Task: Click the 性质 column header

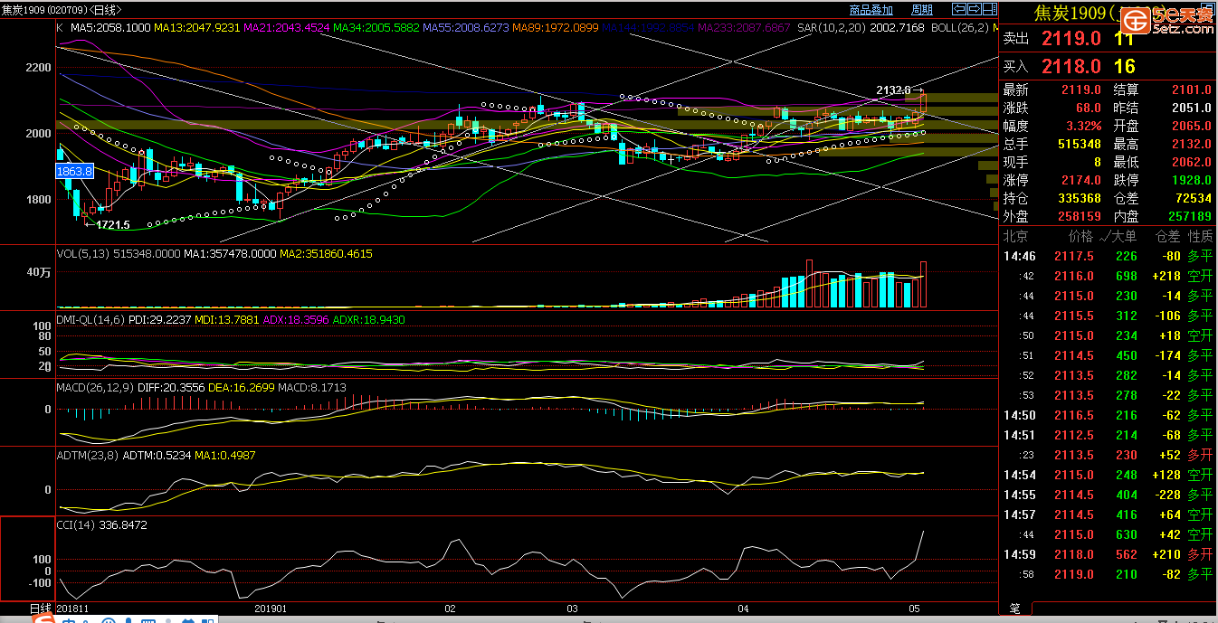Action: tap(1200, 236)
